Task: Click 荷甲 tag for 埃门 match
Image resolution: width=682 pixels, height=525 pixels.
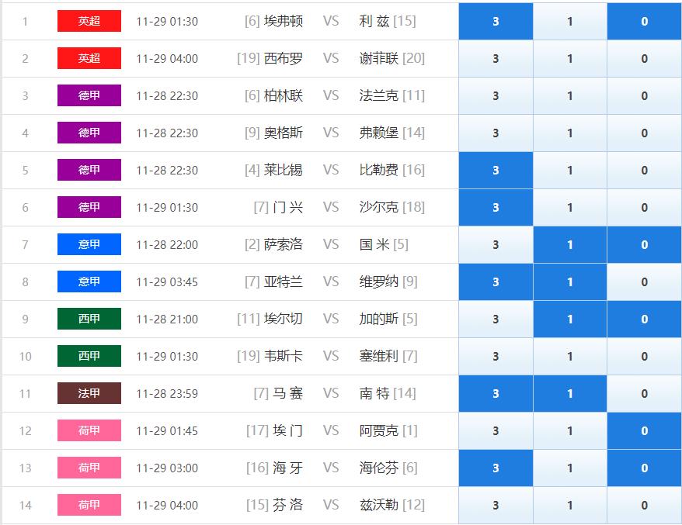Action: pos(89,430)
